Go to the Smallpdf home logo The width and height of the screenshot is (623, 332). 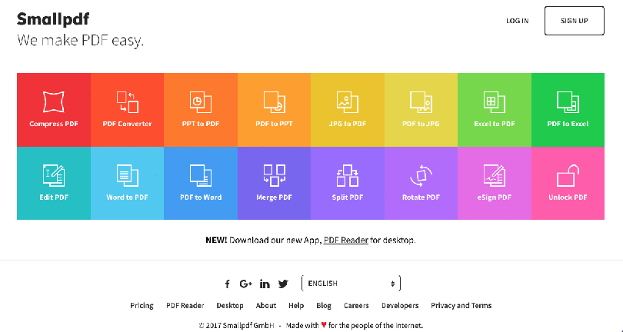coord(53,19)
